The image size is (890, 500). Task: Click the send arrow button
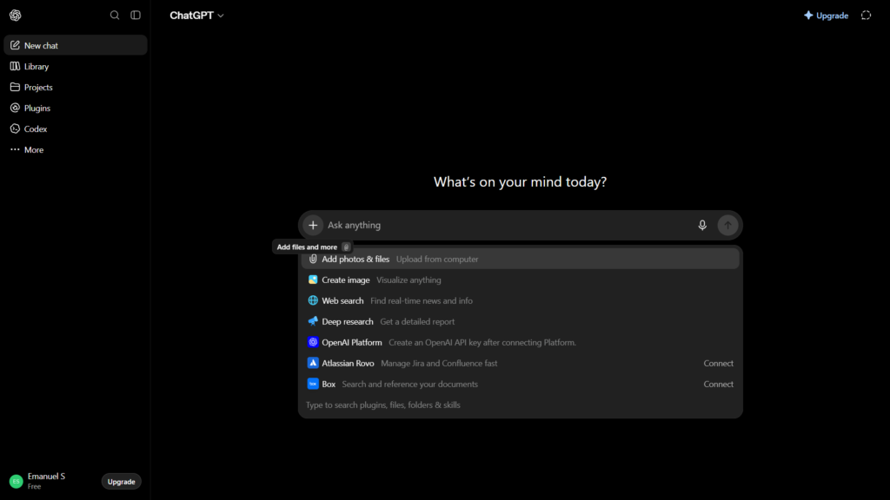pos(727,225)
